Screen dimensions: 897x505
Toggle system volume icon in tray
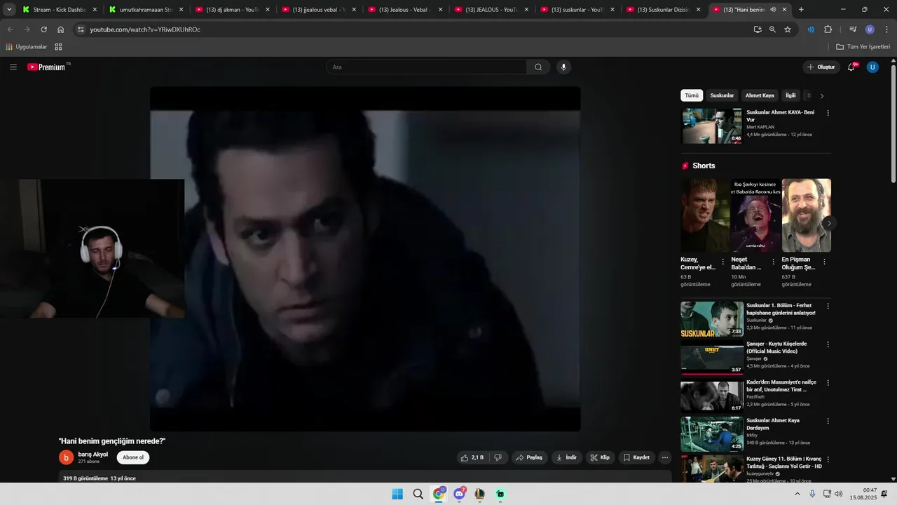(x=839, y=494)
